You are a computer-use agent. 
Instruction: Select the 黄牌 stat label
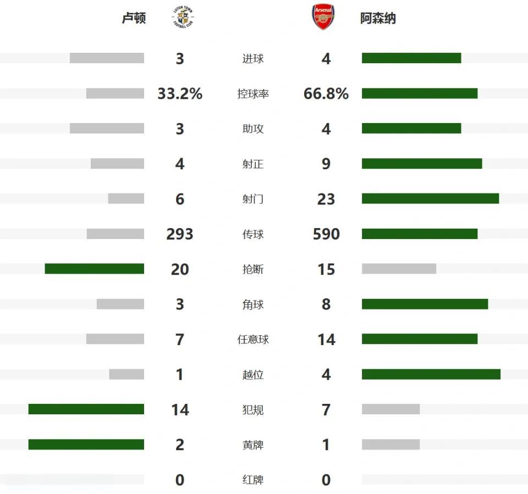point(253,445)
